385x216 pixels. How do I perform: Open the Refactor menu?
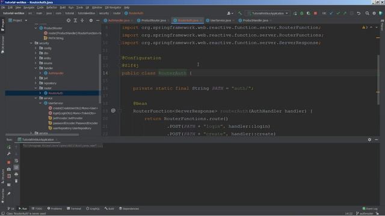click(x=52, y=8)
